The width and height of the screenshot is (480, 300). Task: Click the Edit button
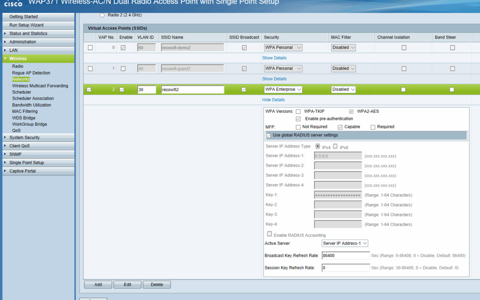pyautogui.click(x=128, y=285)
